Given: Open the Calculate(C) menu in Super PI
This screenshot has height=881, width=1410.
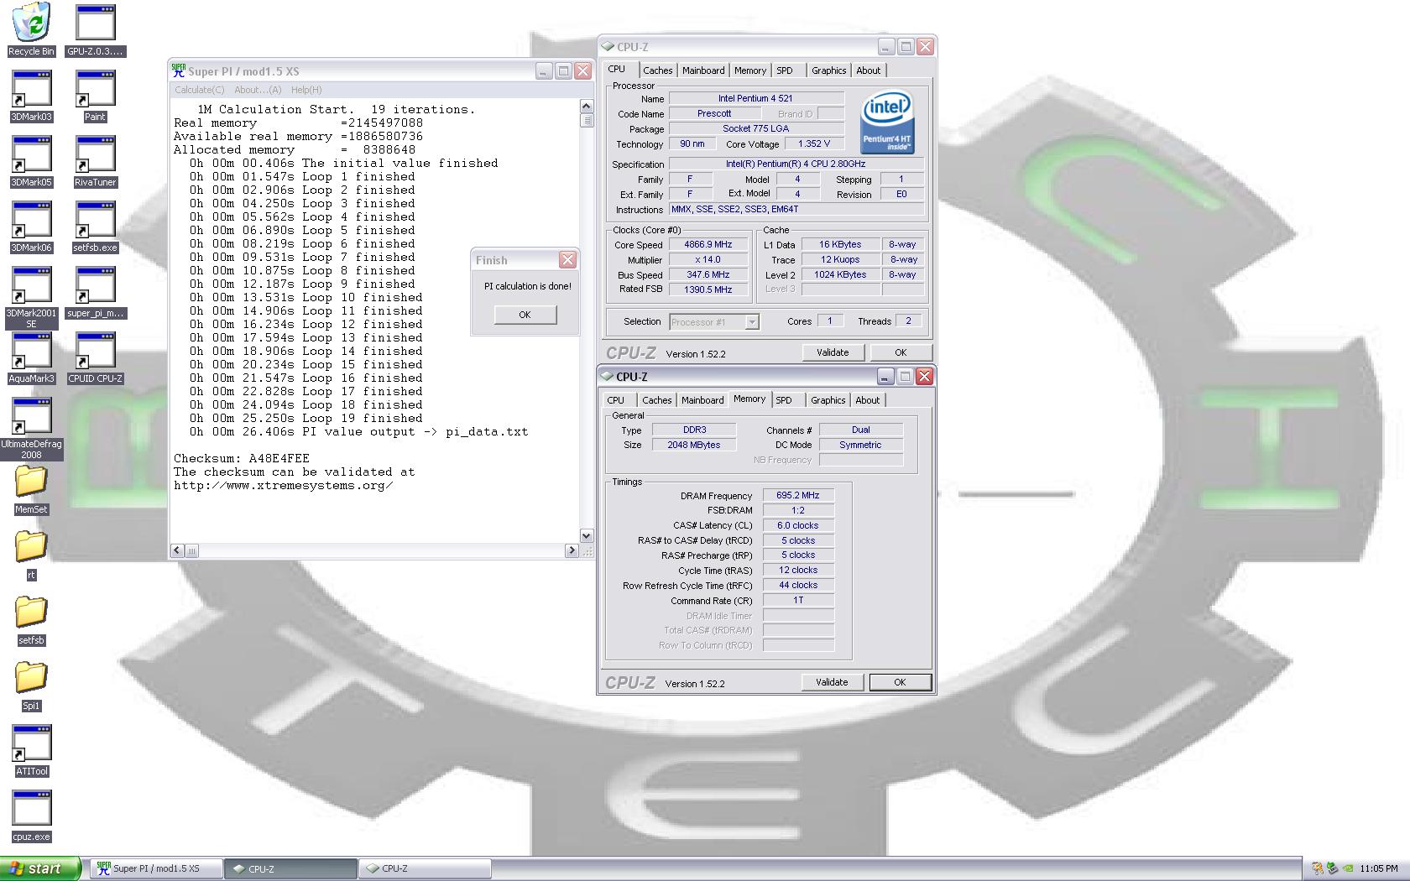Looking at the screenshot, I should pyautogui.click(x=199, y=90).
